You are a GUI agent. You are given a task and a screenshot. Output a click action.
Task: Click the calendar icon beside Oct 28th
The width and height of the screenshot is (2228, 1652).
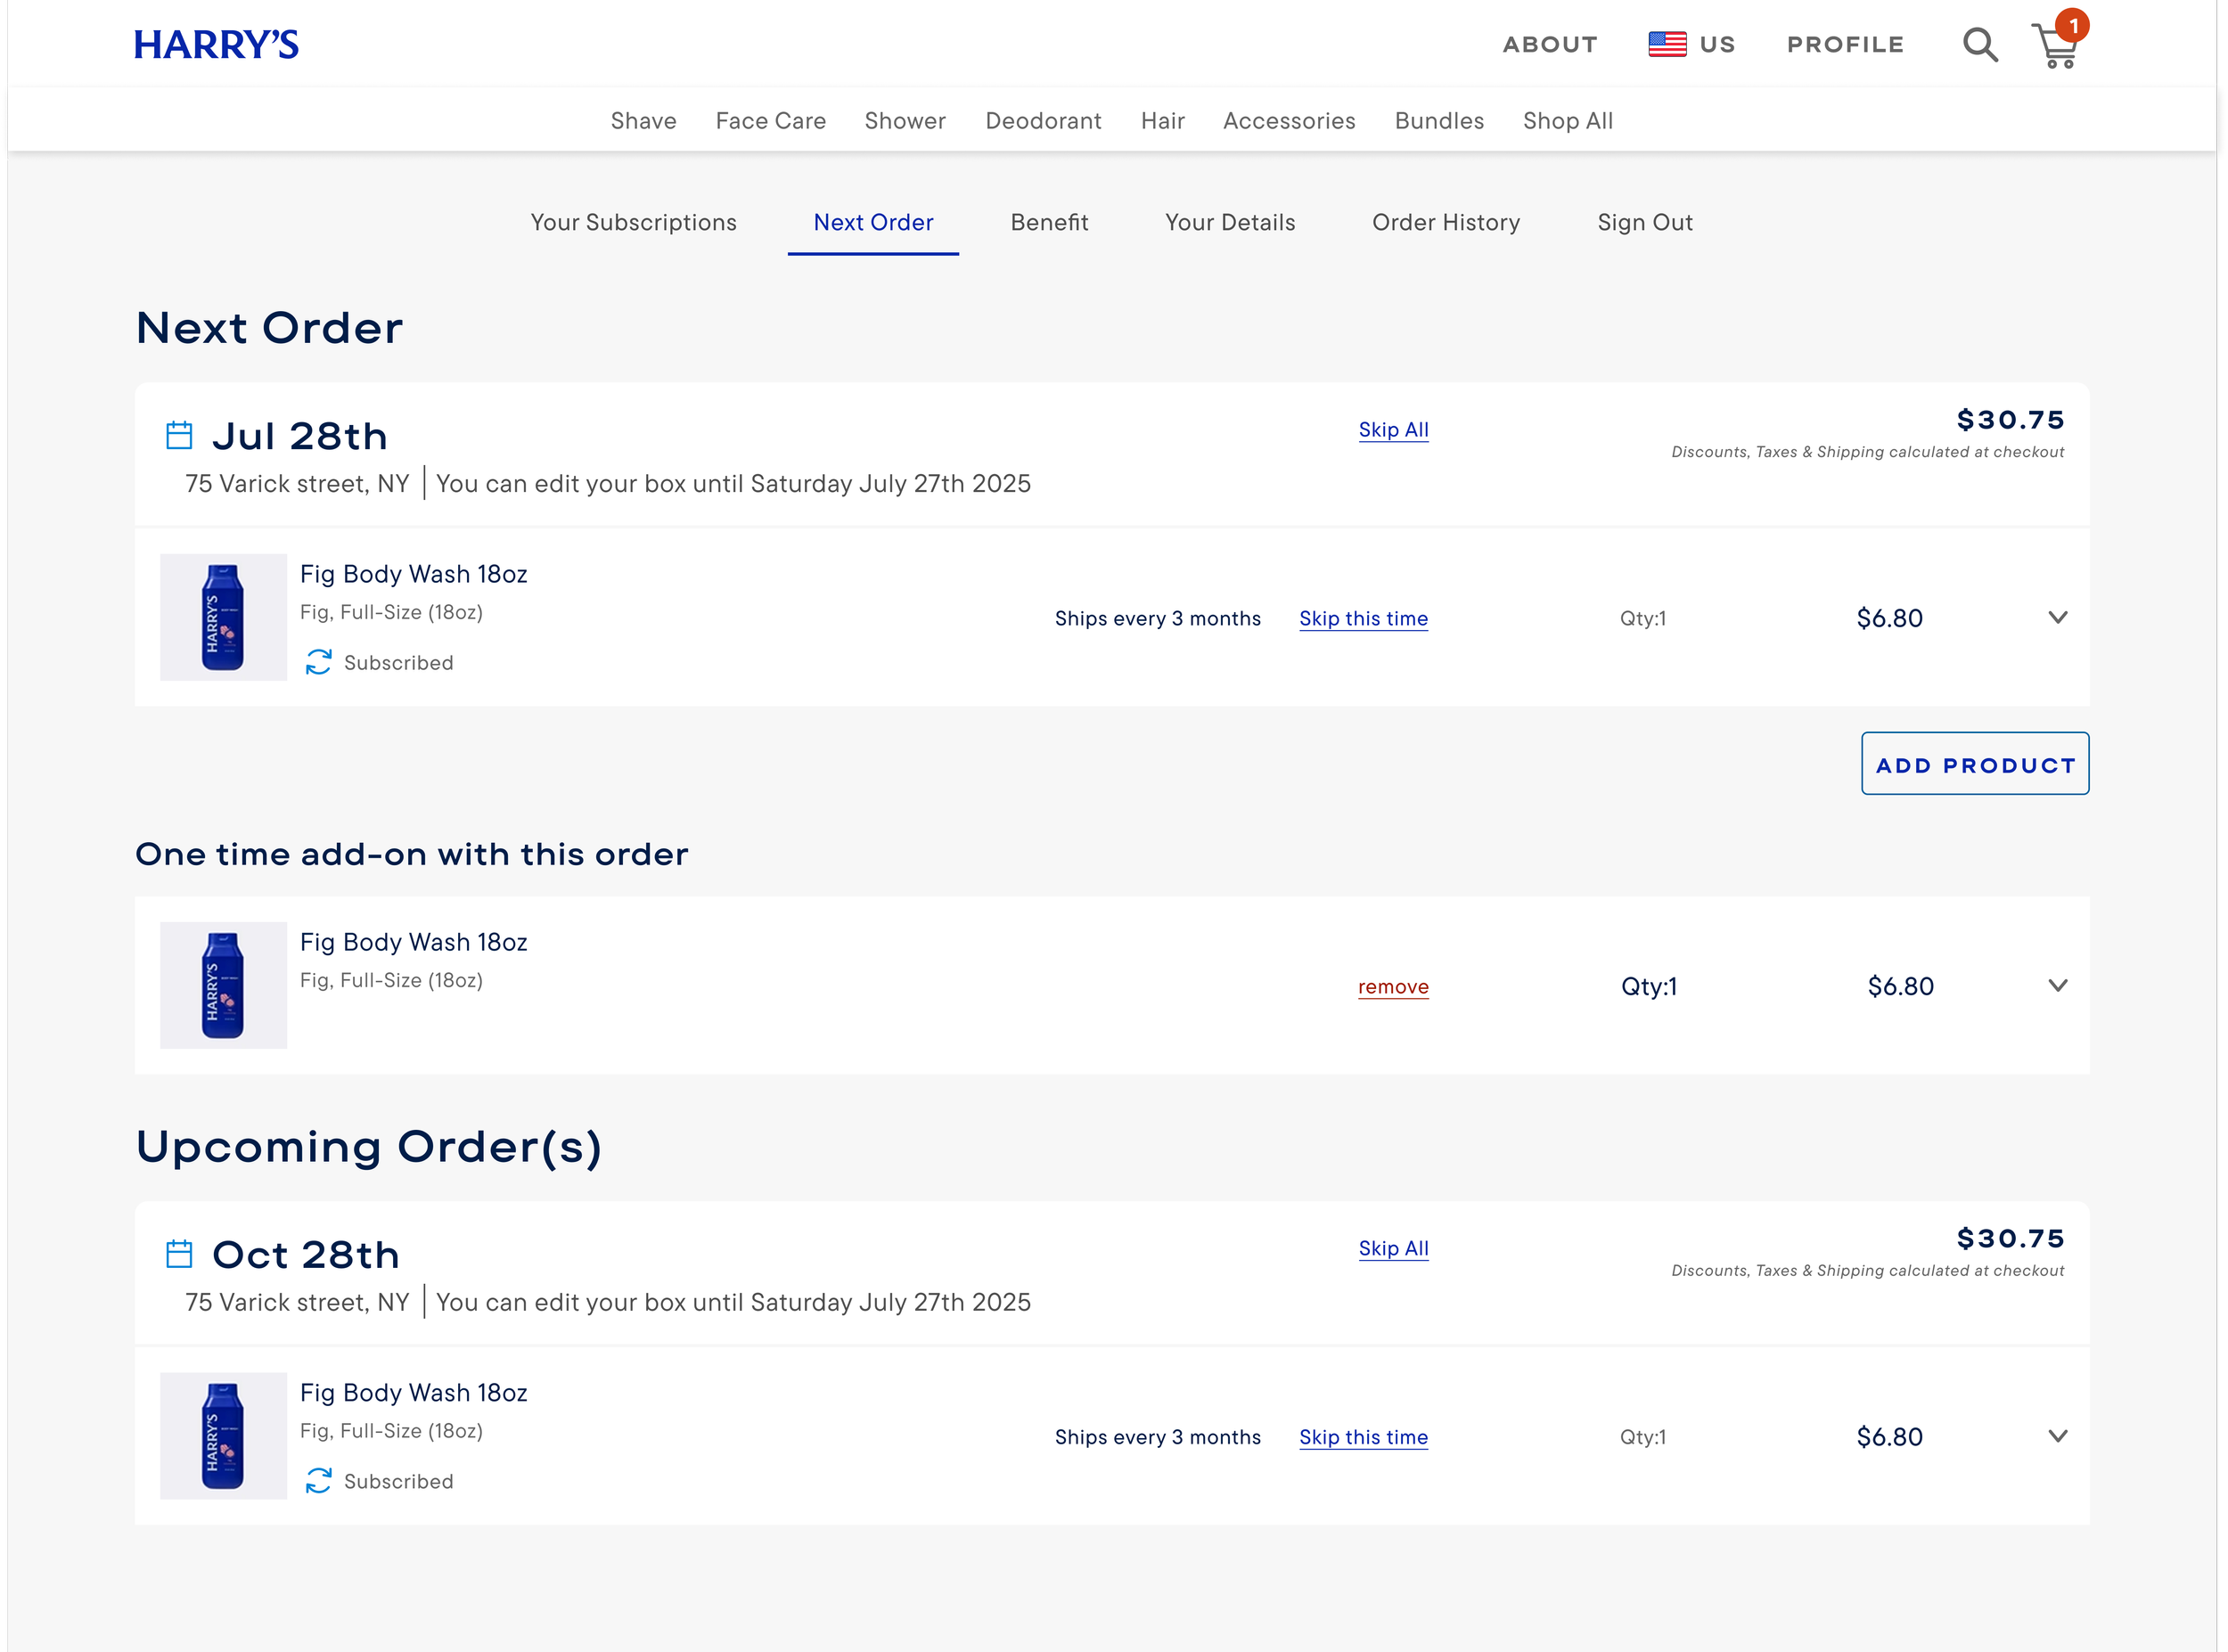point(179,1254)
